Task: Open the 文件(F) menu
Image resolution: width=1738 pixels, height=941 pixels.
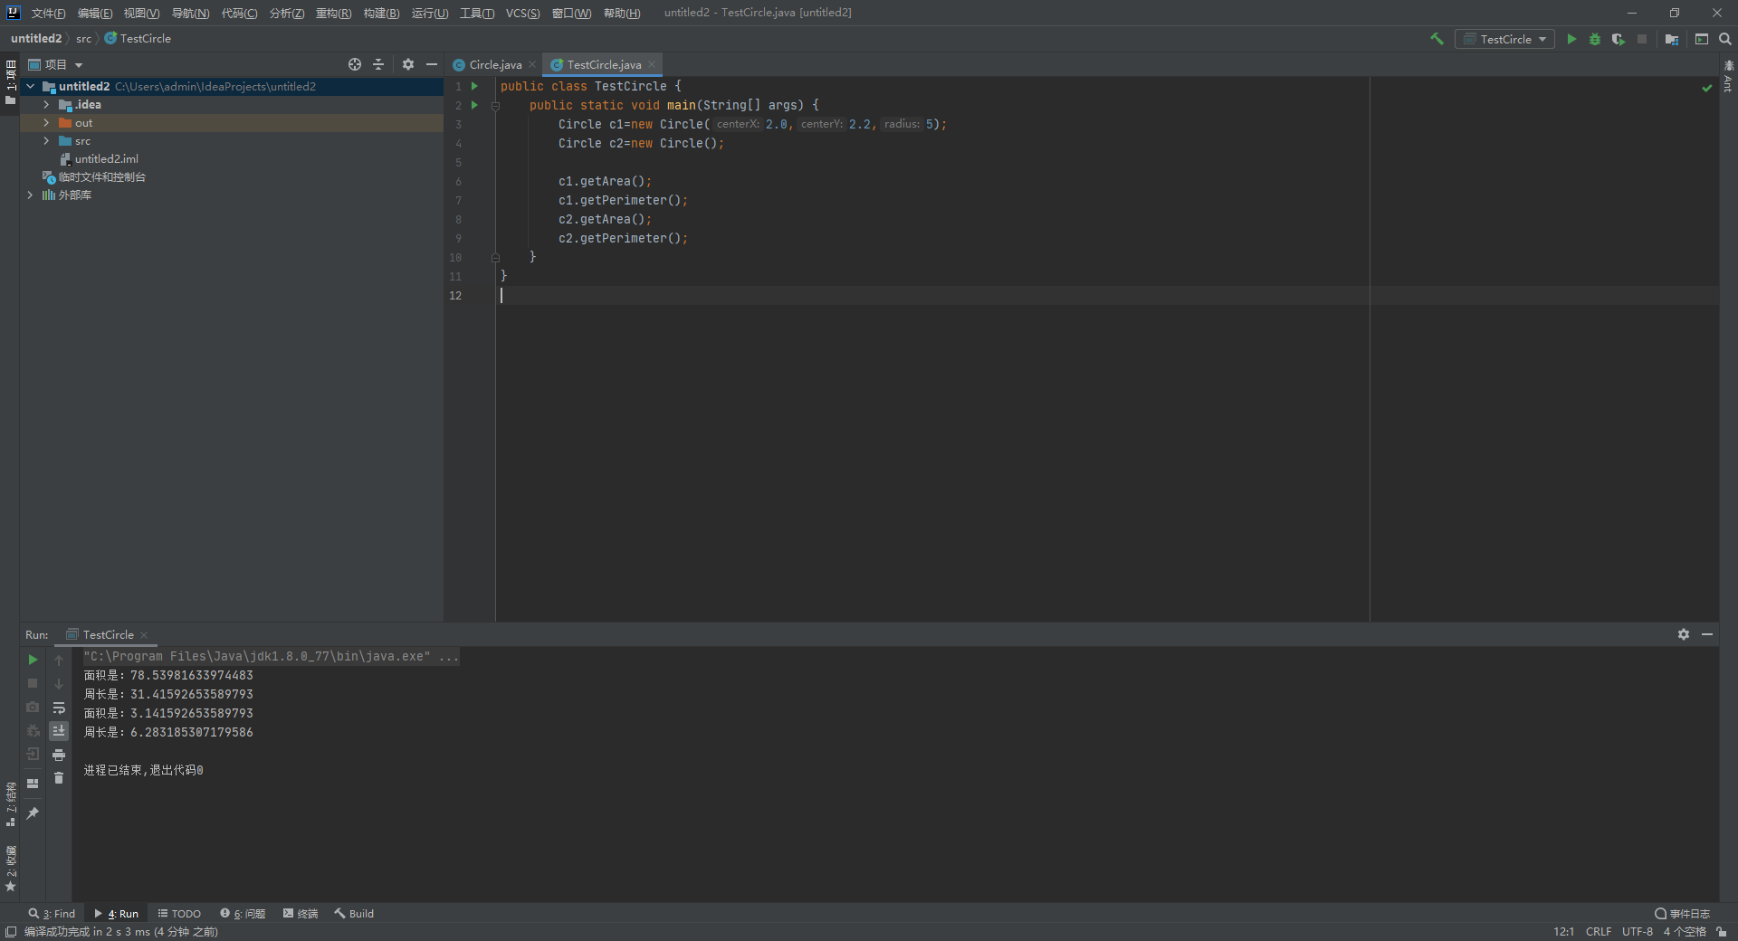Action: tap(49, 13)
